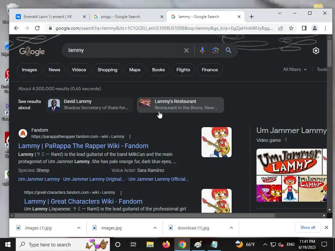335x251 pixels.
Task: Click the Google doodle logo
Action: tap(32, 51)
